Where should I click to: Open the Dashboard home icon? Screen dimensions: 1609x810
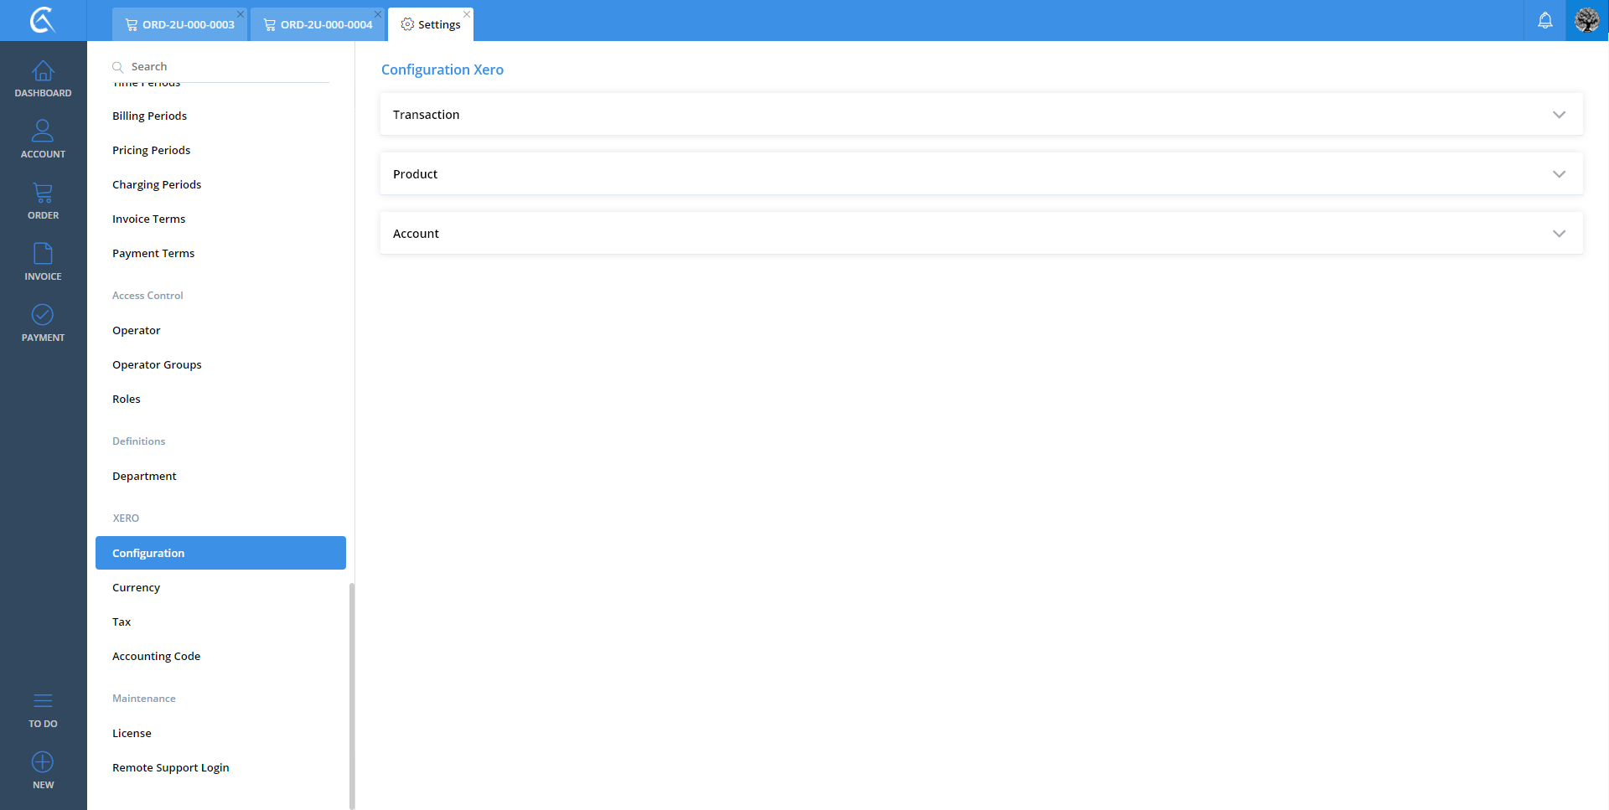click(x=43, y=72)
